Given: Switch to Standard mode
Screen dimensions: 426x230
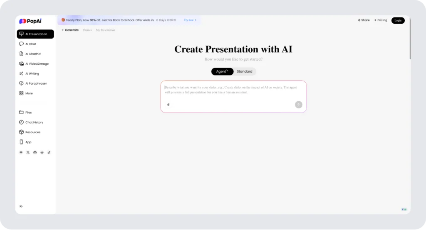Looking at the screenshot, I should click(x=245, y=71).
